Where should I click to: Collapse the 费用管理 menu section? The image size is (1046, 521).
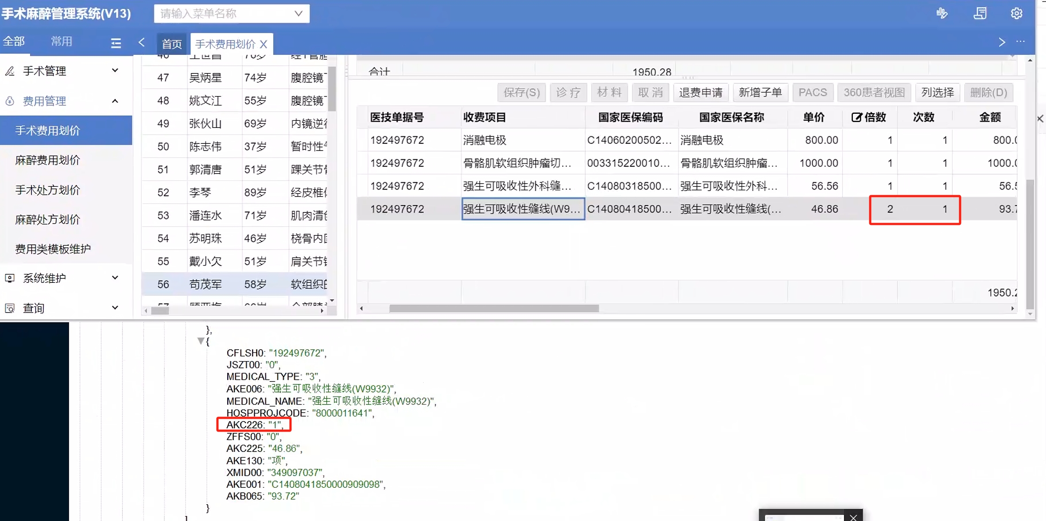[x=66, y=101]
